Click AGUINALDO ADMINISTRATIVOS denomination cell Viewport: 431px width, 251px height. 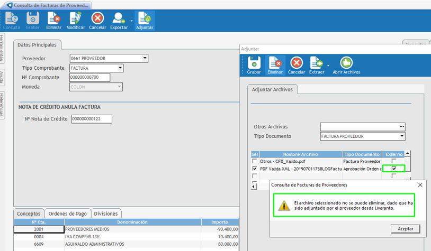tap(132, 244)
